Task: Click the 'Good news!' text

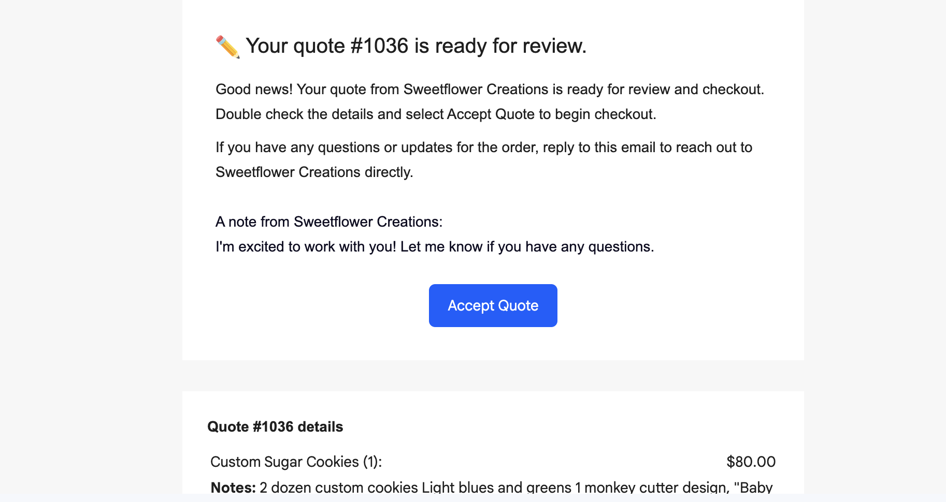Action: (x=254, y=90)
